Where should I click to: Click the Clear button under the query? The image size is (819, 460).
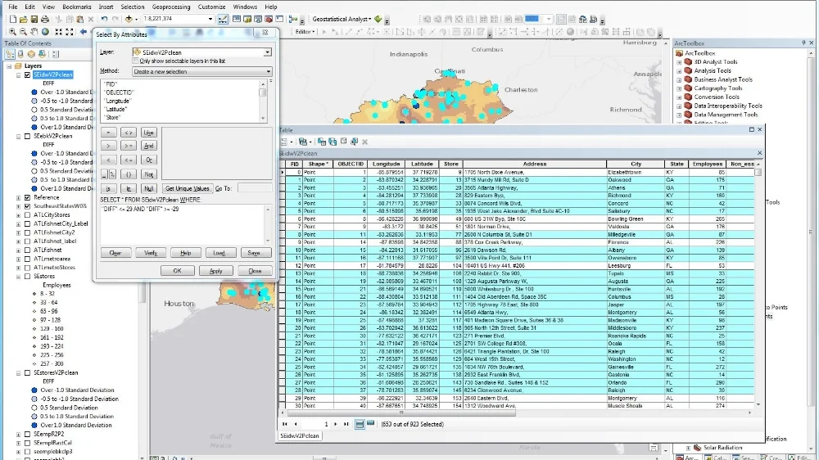click(x=115, y=253)
